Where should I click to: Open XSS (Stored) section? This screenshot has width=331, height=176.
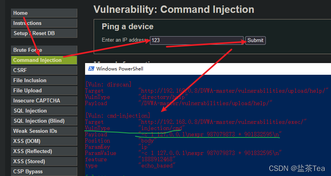(44, 161)
